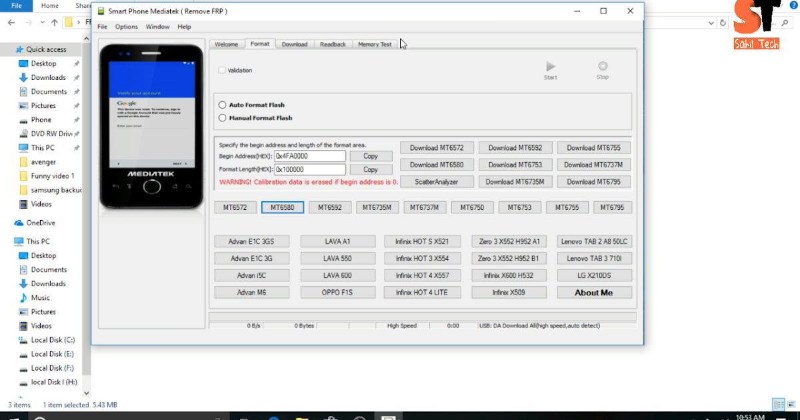Screen dimensions: 800x420
Task: Open Explorer's Home ribbon tab
Action: pyautogui.click(x=50, y=5)
